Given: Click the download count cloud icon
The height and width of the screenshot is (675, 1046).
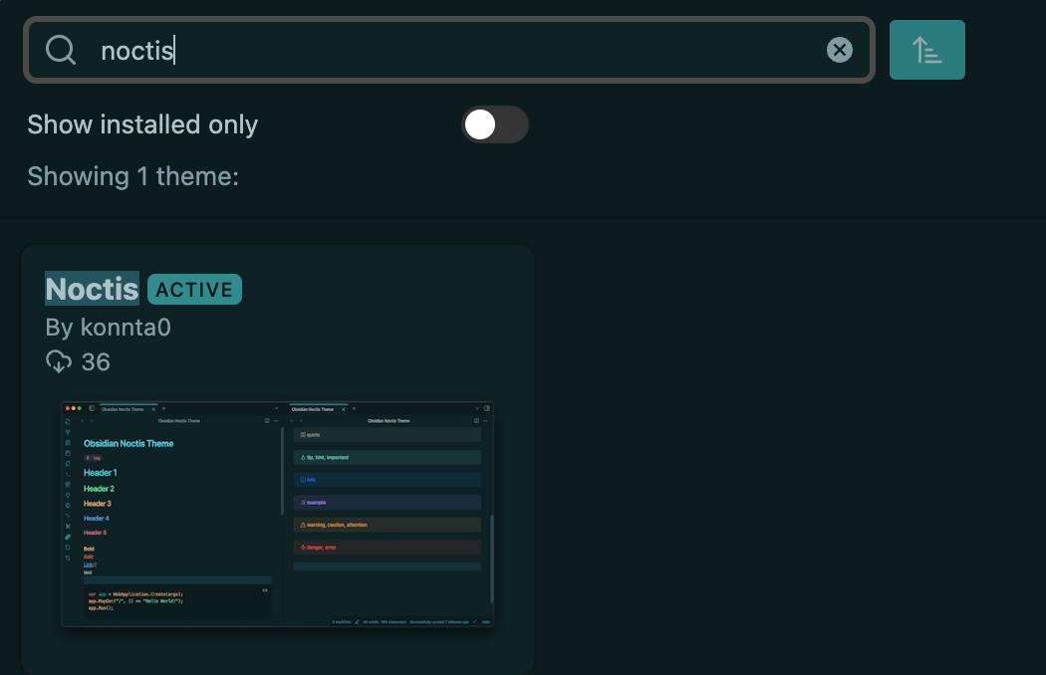Looking at the screenshot, I should [x=59, y=361].
